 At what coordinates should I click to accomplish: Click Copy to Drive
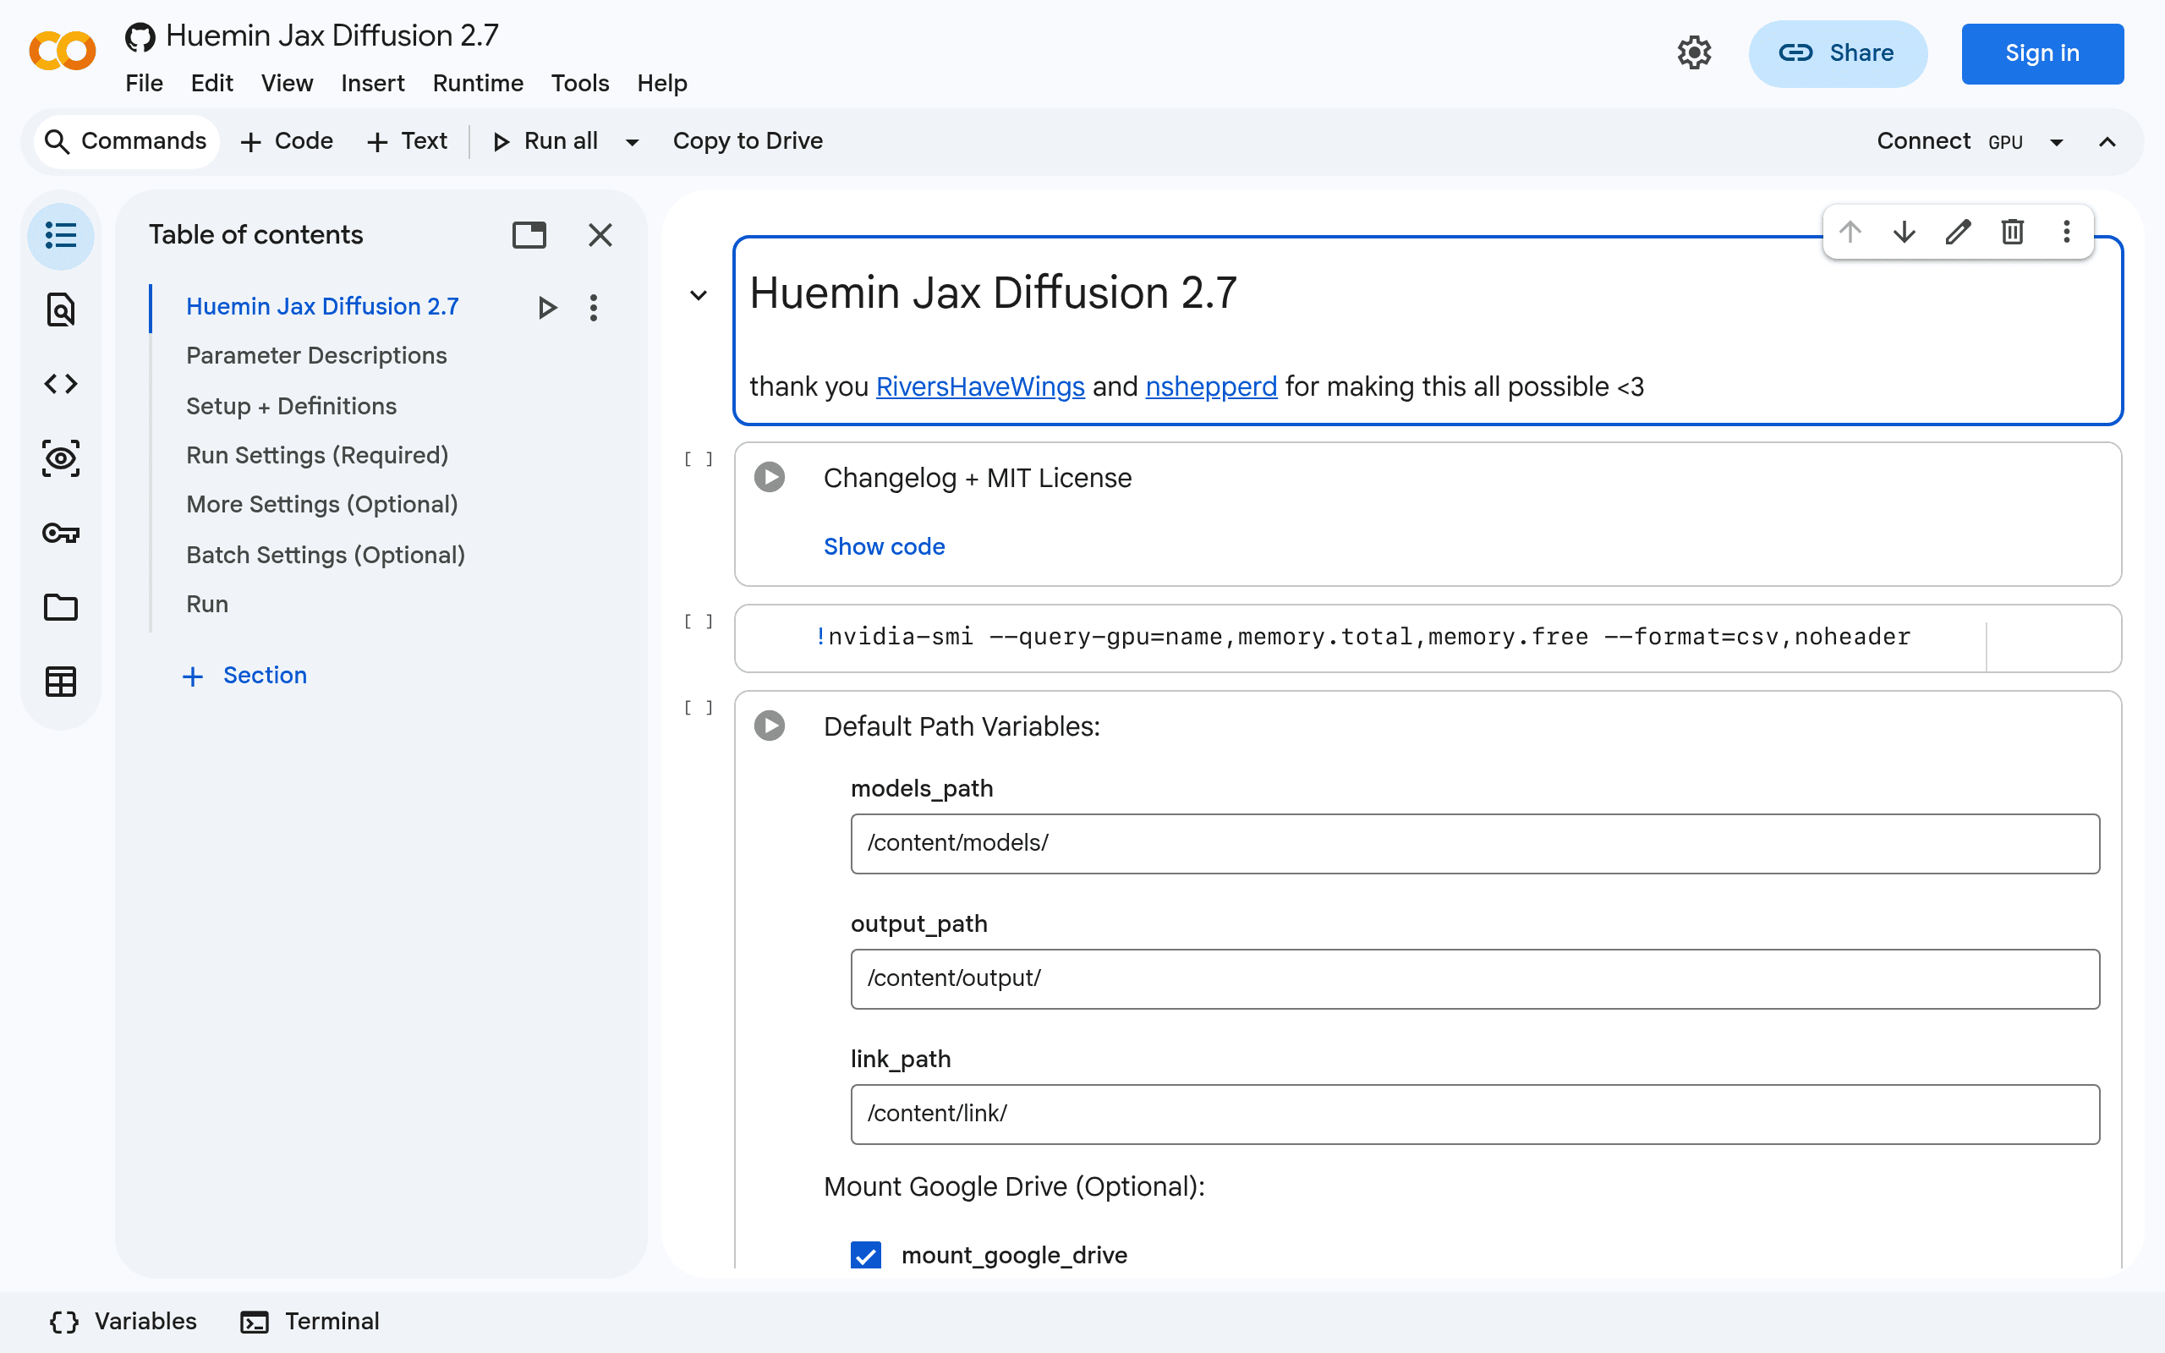pyautogui.click(x=748, y=141)
